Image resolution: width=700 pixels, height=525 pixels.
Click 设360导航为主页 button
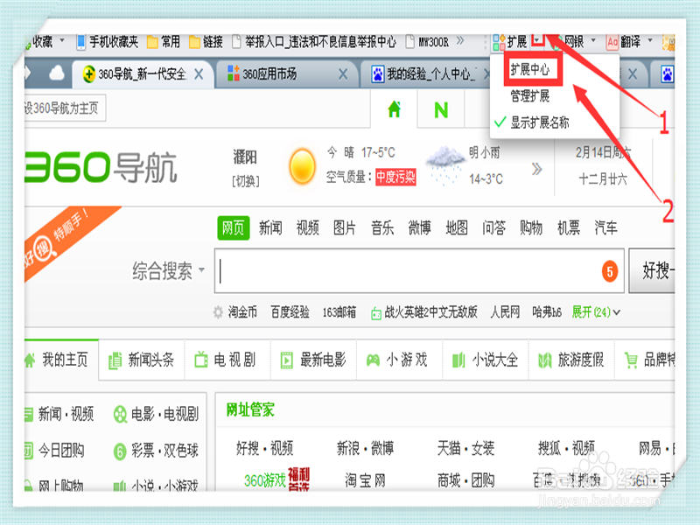(x=64, y=108)
